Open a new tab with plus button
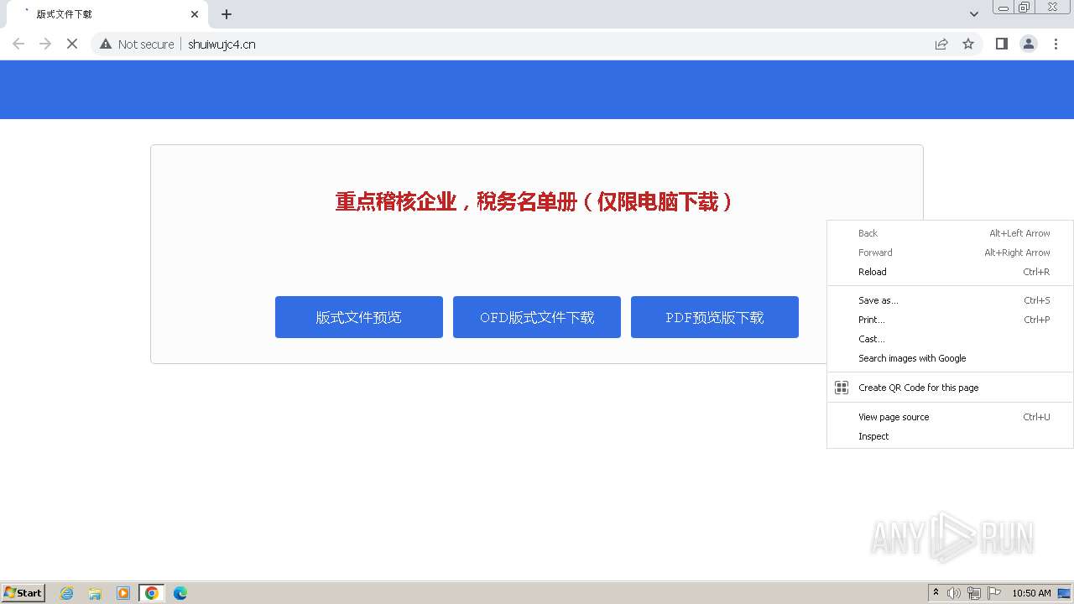 point(227,14)
